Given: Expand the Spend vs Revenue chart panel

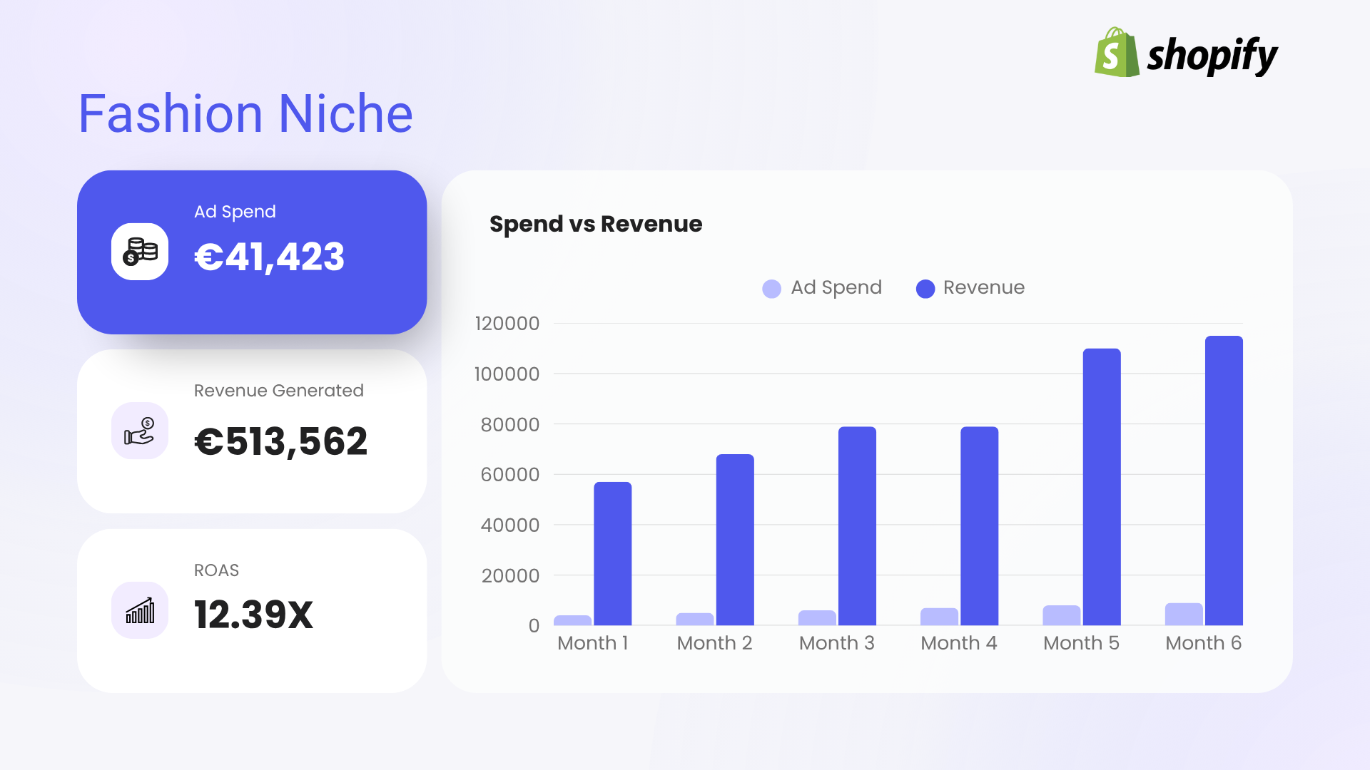Looking at the screenshot, I should pos(868,431).
